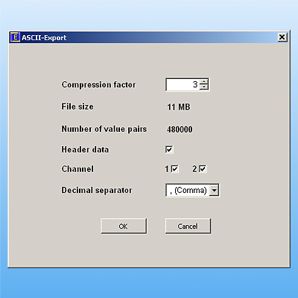Click the Header data label

point(85,150)
